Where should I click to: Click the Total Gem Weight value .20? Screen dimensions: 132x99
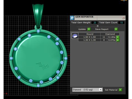tap(94, 23)
